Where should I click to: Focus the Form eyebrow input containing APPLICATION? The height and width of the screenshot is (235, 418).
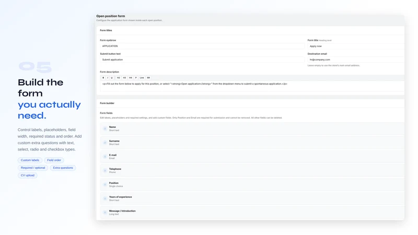(202, 46)
